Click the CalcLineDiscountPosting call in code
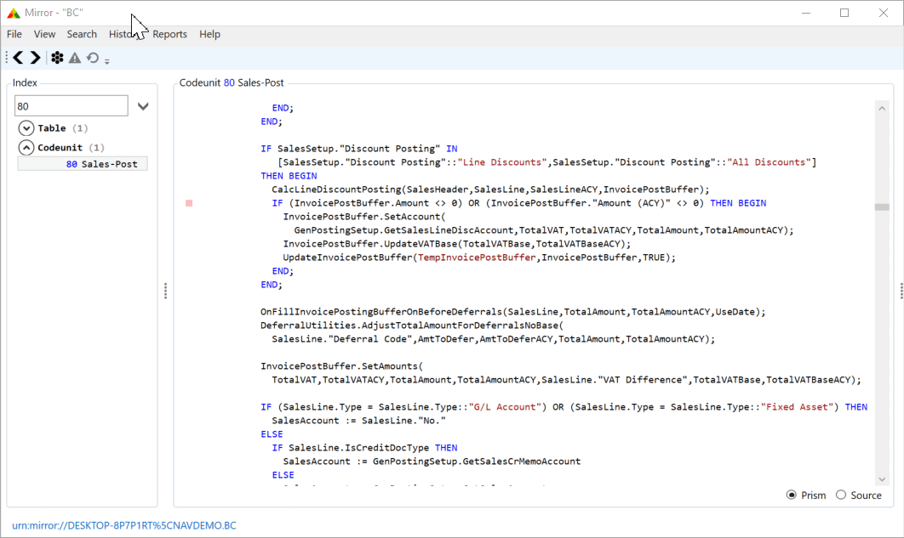Screen dimensions: 904x538 pos(336,190)
